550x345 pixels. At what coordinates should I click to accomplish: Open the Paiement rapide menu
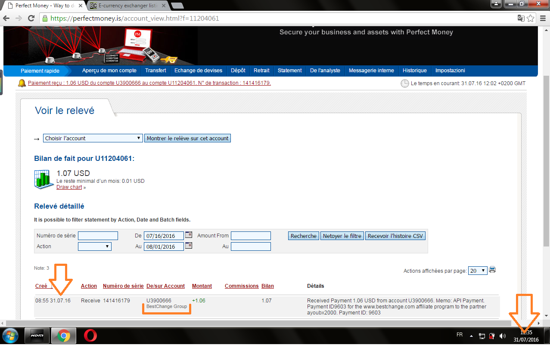coord(40,71)
